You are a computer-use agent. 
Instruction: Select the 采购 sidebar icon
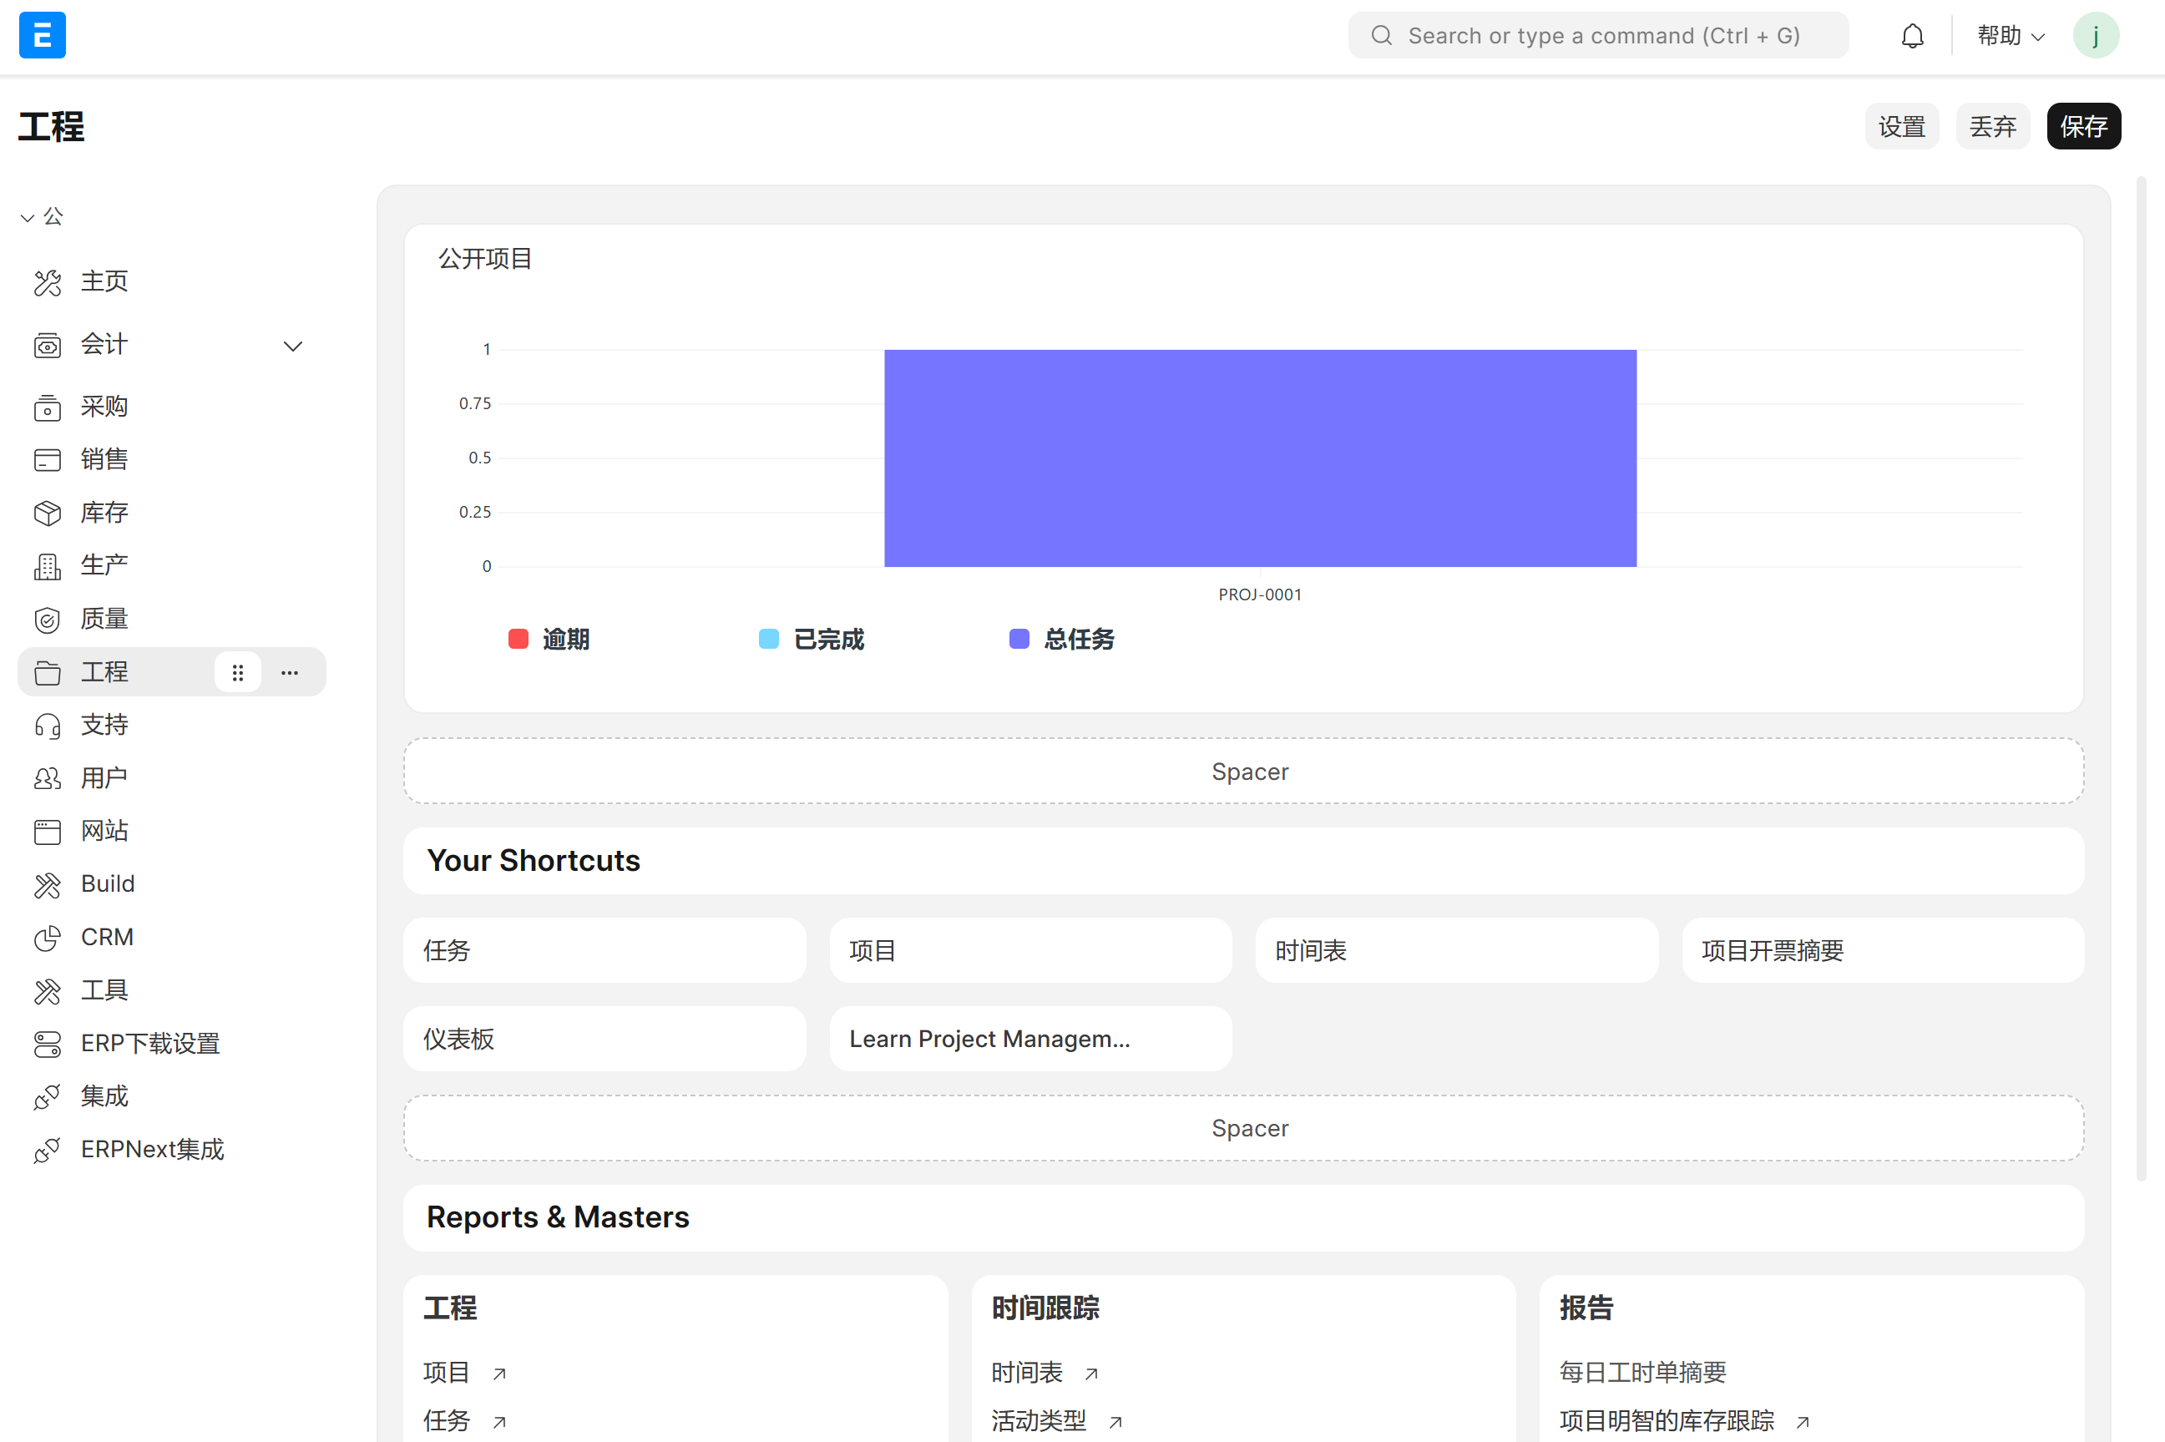point(47,407)
